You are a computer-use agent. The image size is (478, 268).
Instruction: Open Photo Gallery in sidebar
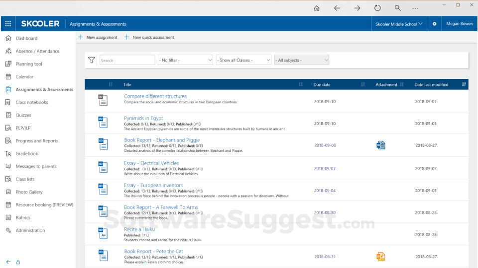coord(29,192)
